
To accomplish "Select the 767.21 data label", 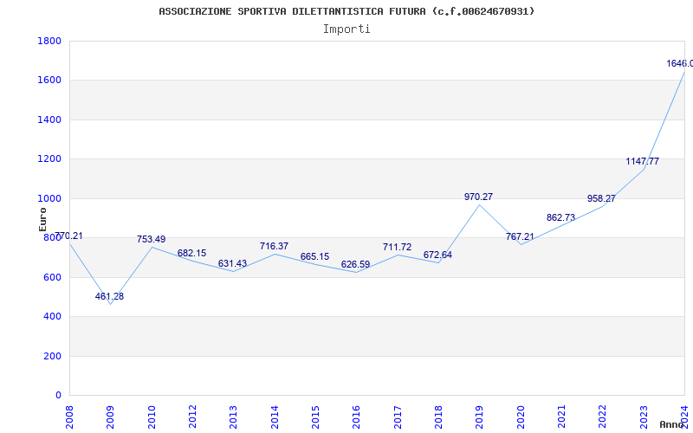I will click(520, 236).
